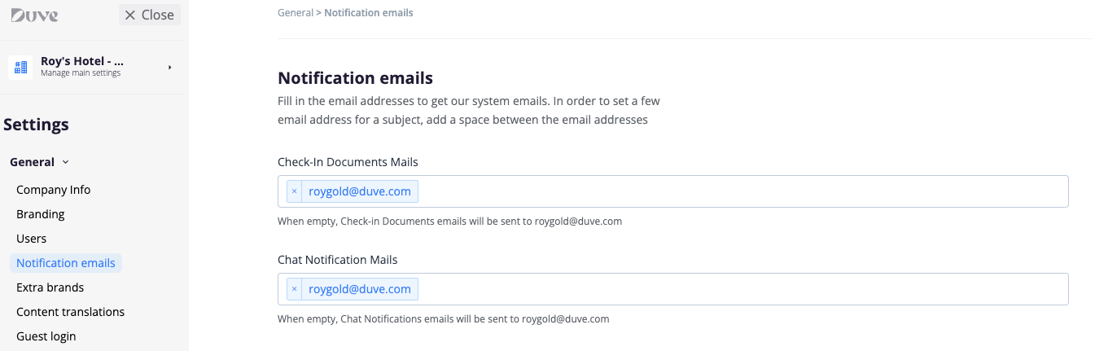Open Company Info settings
1108x351 pixels.
(54, 190)
